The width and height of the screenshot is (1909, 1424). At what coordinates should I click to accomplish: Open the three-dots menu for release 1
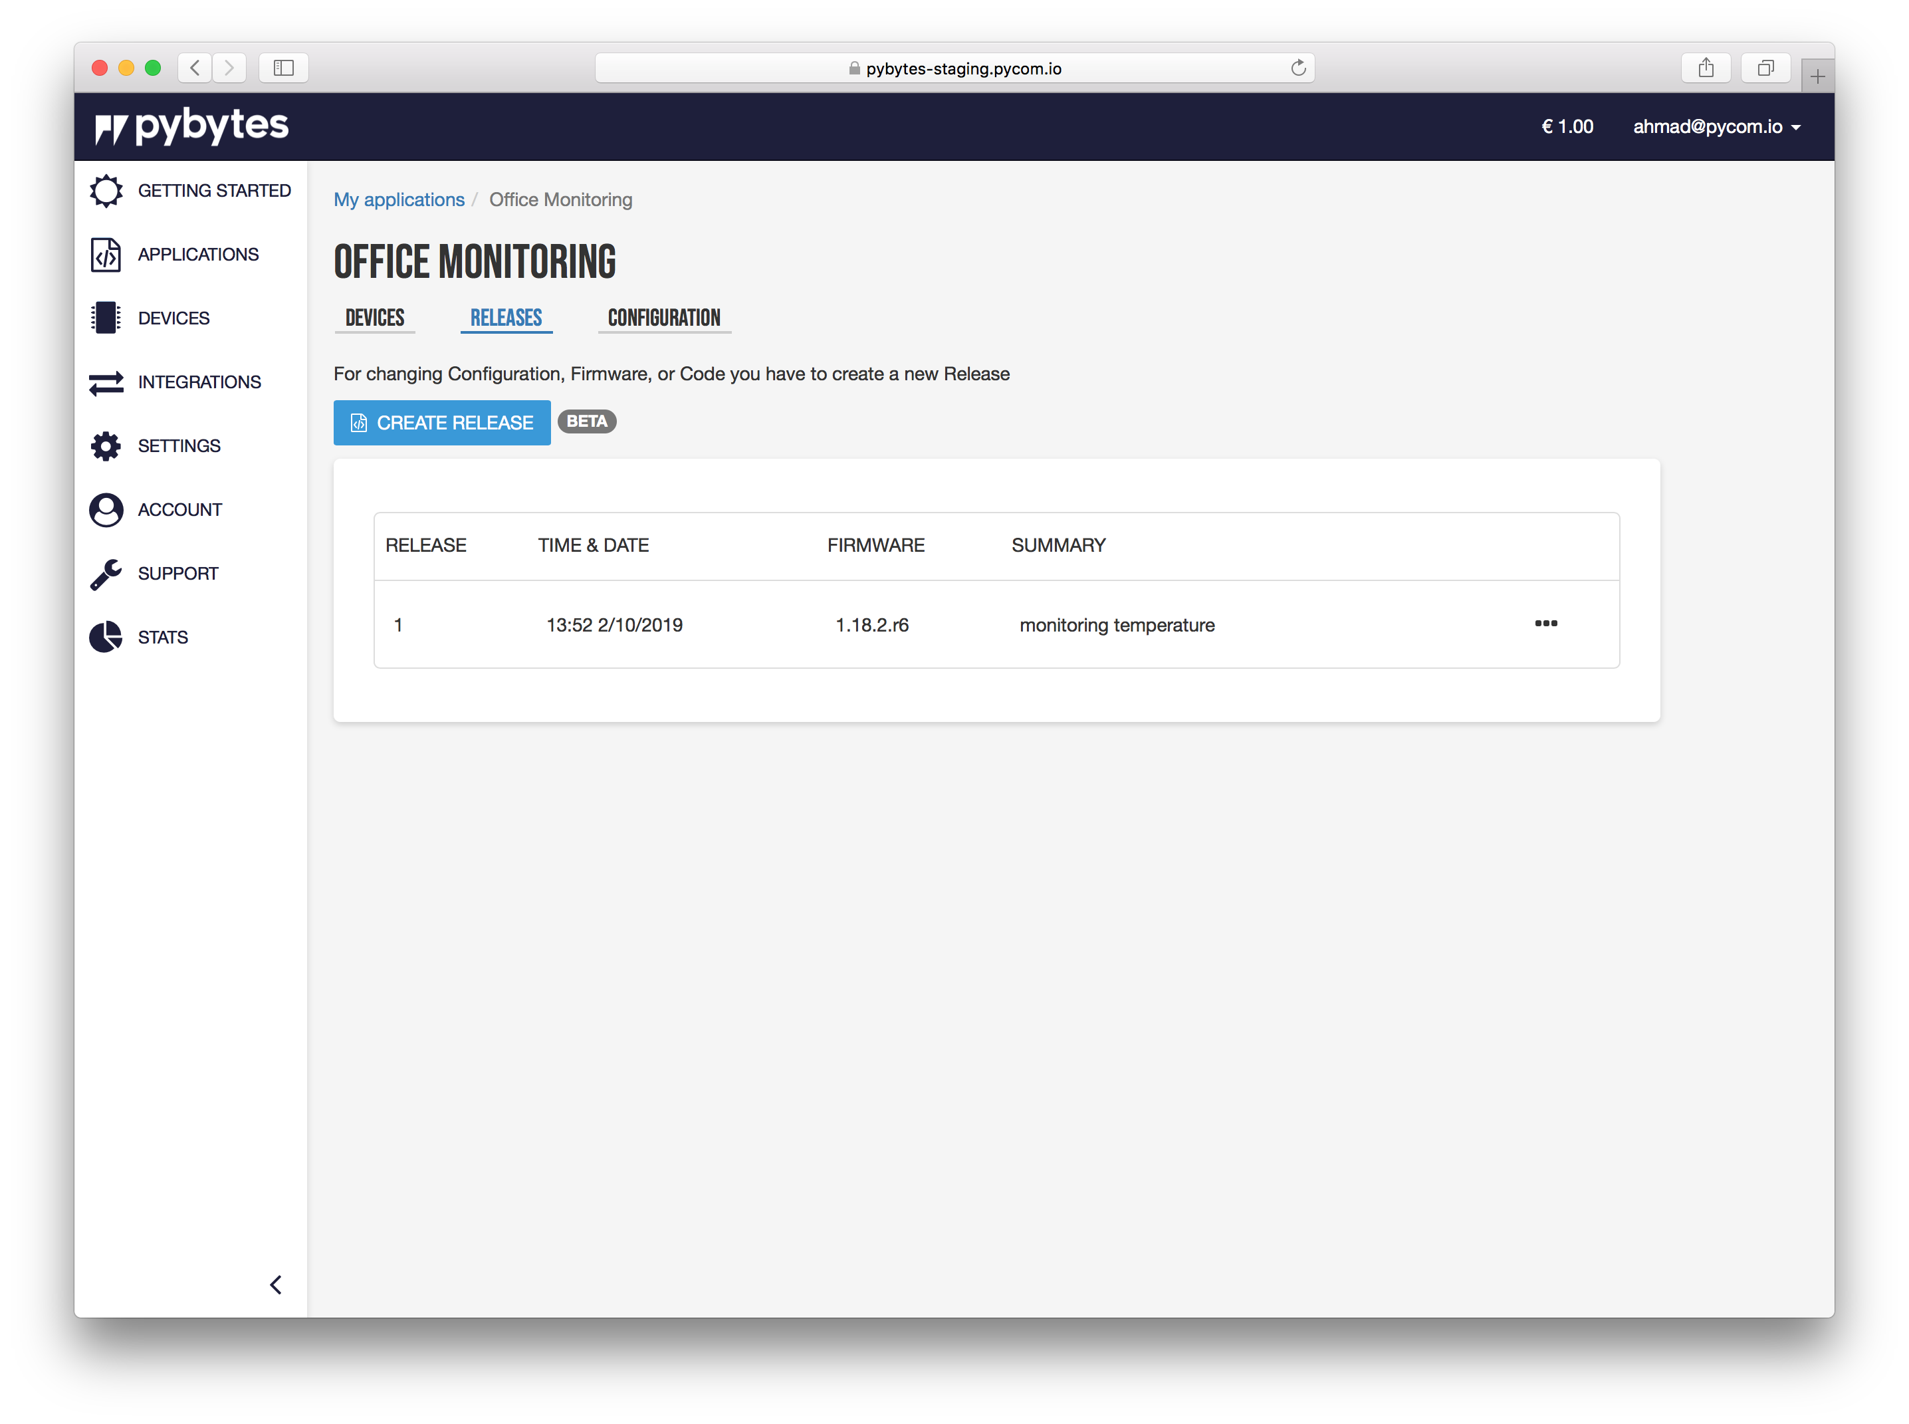[x=1545, y=623]
